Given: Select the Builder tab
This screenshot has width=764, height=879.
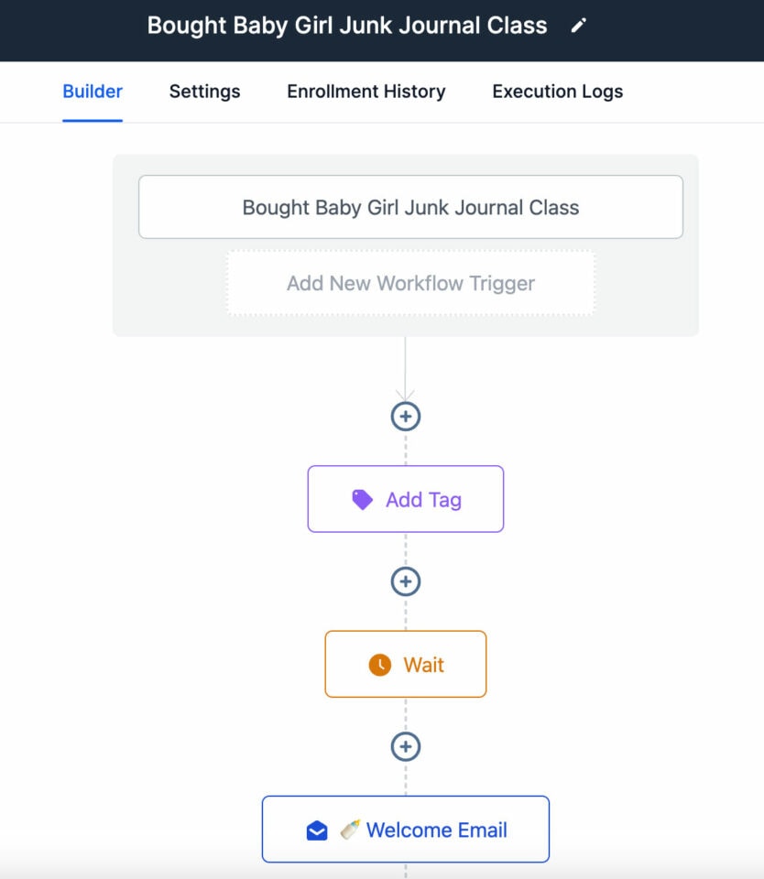Looking at the screenshot, I should [92, 92].
